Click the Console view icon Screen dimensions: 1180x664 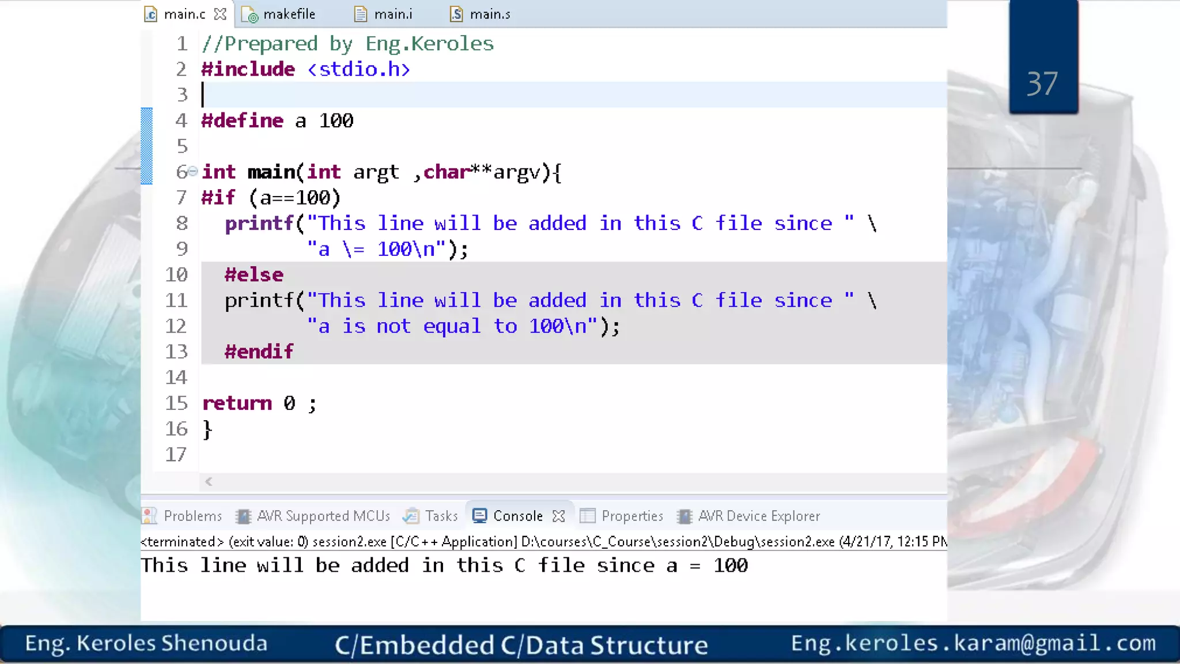coord(479,515)
